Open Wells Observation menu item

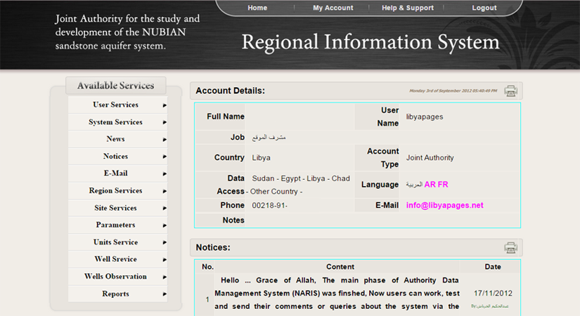116,277
